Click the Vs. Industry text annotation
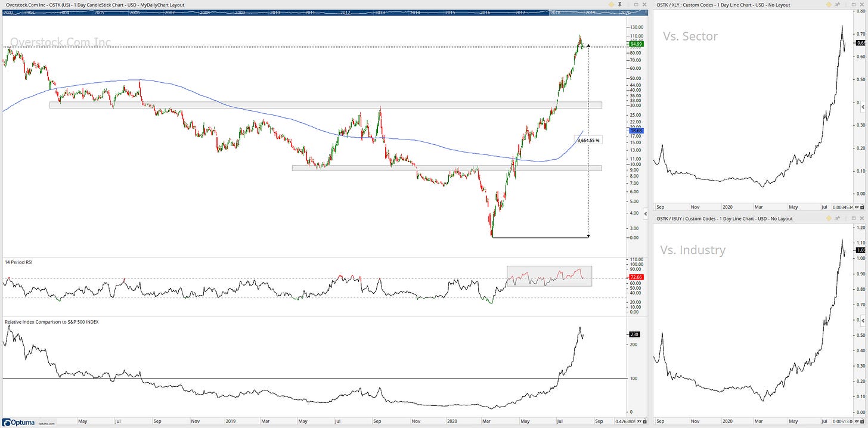This screenshot has width=868, height=428. (693, 250)
